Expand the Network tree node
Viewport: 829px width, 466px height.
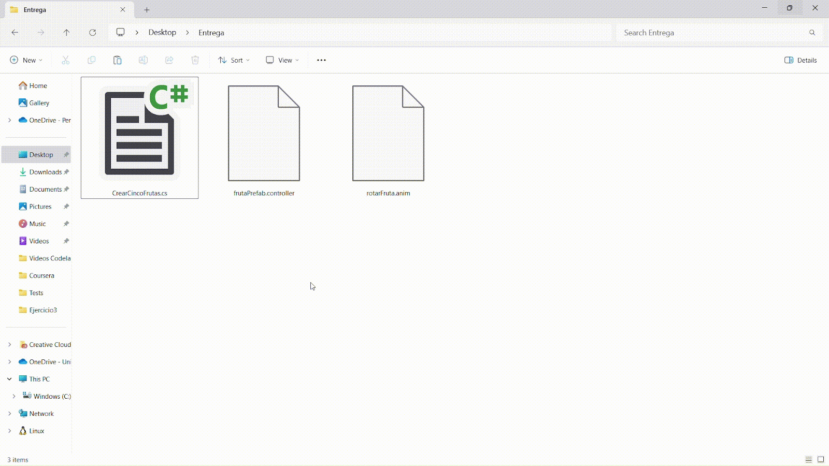(9, 414)
